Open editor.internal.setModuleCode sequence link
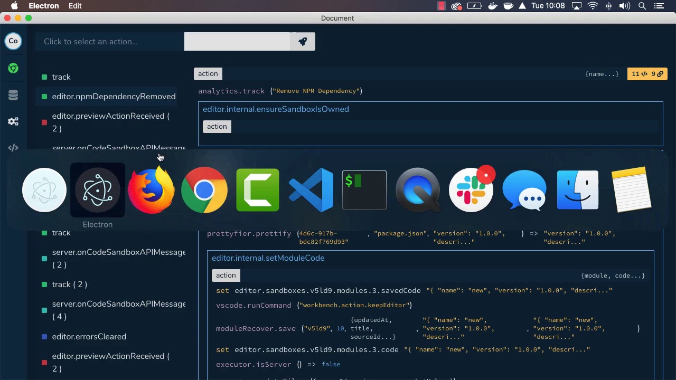Image resolution: width=676 pixels, height=380 pixels. coord(268,258)
